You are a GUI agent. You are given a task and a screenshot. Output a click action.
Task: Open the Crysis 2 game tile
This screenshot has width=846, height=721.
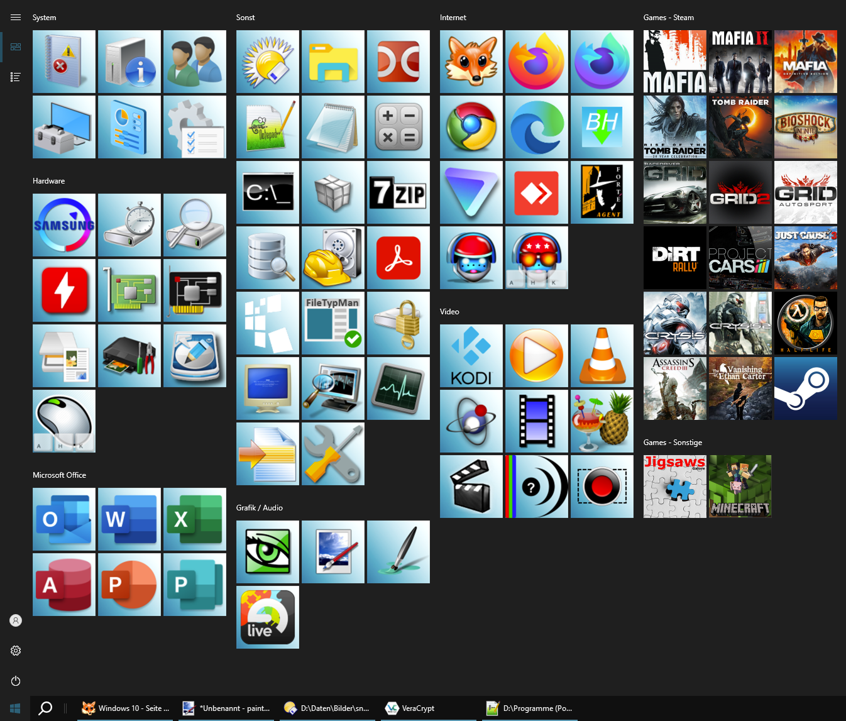click(740, 323)
